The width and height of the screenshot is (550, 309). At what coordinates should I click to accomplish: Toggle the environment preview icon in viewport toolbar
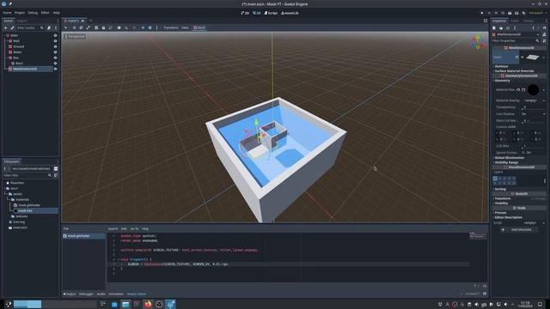(x=150, y=27)
